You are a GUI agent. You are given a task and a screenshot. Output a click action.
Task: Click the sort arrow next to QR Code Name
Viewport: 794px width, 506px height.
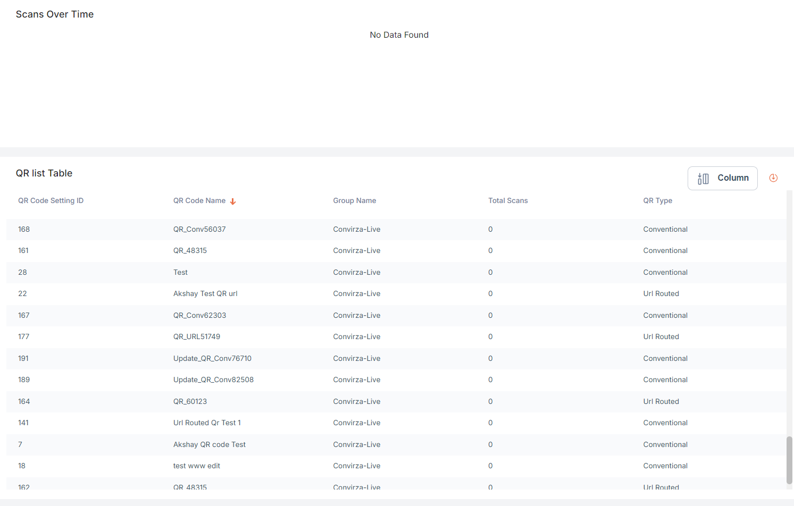(x=233, y=201)
